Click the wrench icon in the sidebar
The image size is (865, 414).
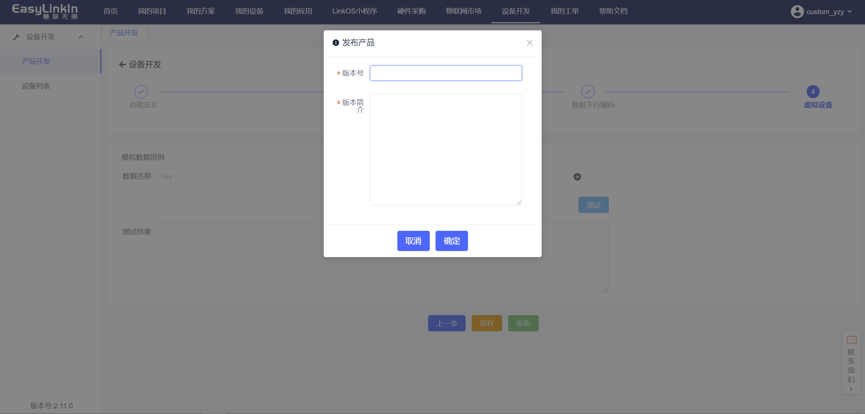click(16, 37)
